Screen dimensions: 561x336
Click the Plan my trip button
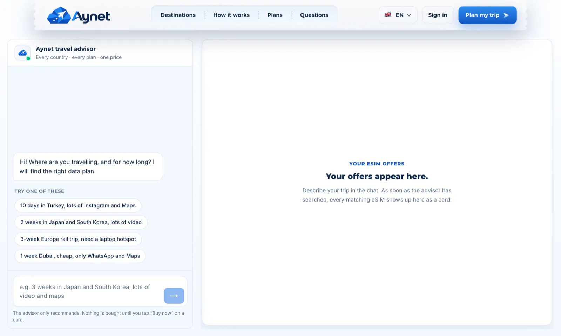(x=487, y=15)
